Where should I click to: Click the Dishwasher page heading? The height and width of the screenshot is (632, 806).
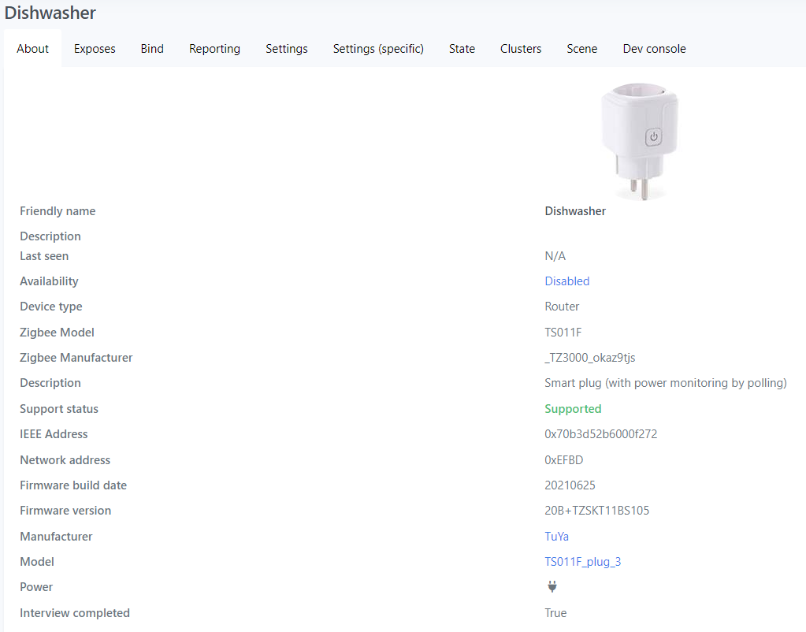[x=50, y=13]
